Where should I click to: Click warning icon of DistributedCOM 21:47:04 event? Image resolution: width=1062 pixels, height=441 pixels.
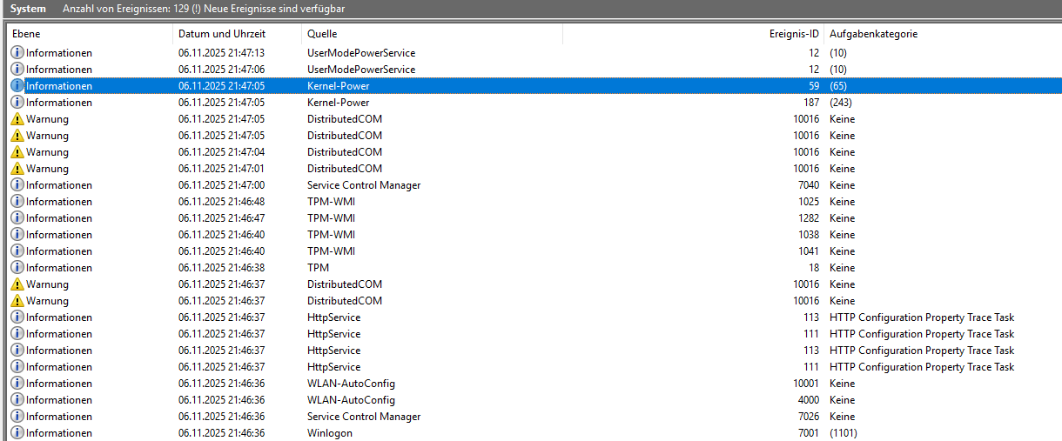pyautogui.click(x=17, y=152)
